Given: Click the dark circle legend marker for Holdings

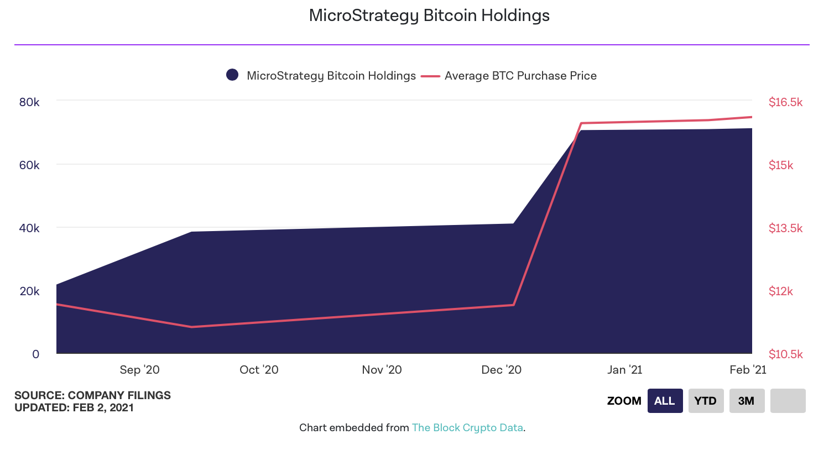Looking at the screenshot, I should [232, 75].
